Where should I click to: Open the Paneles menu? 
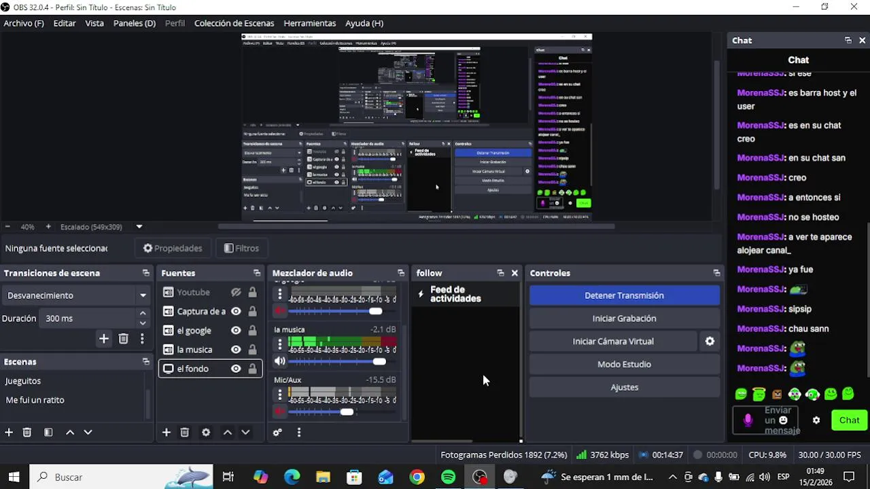coord(135,23)
